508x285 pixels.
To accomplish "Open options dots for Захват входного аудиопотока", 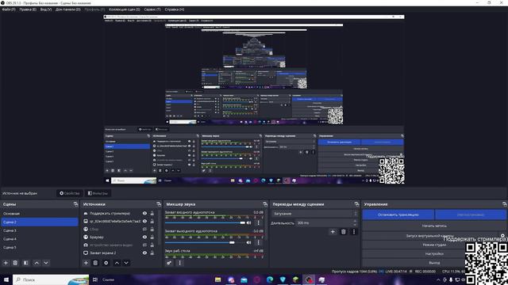I will [258, 222].
